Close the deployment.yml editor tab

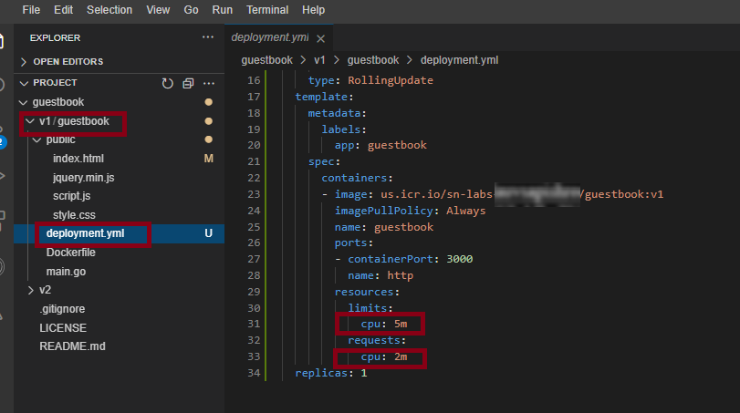(x=320, y=38)
